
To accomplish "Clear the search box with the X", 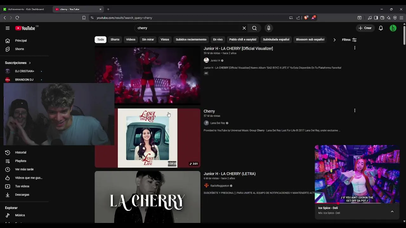I will coord(244,28).
